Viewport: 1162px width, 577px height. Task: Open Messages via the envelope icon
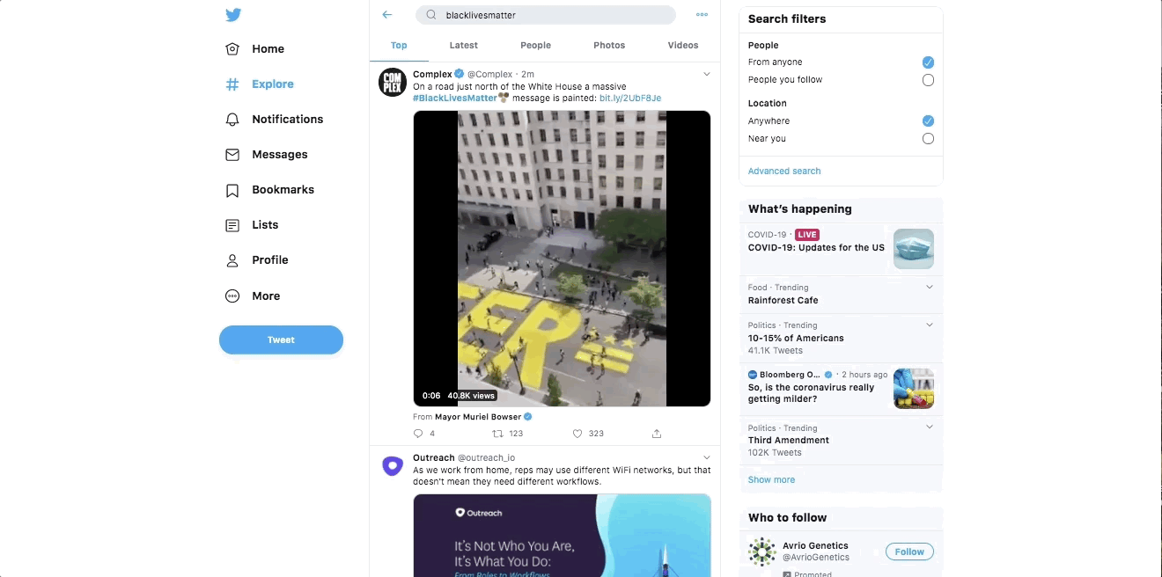click(232, 155)
